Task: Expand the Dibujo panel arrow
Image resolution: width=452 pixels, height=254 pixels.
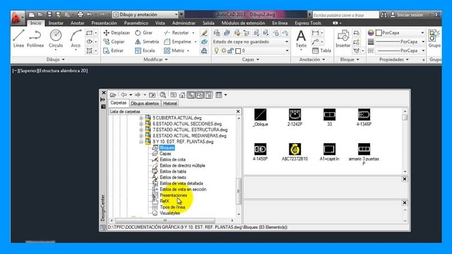Action: (x=63, y=59)
